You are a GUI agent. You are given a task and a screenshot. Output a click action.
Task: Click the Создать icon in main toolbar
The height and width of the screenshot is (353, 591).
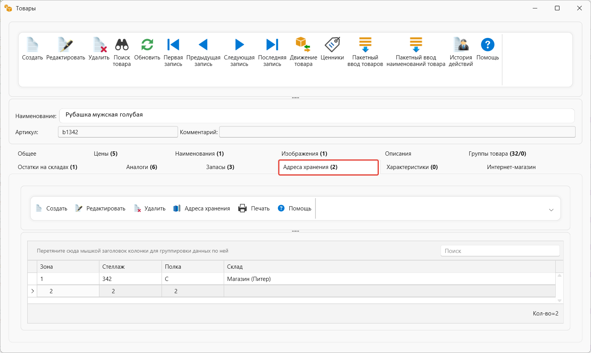coord(32,45)
